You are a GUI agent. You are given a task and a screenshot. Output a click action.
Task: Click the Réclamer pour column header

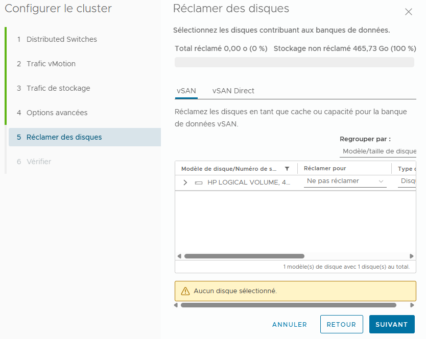point(325,168)
